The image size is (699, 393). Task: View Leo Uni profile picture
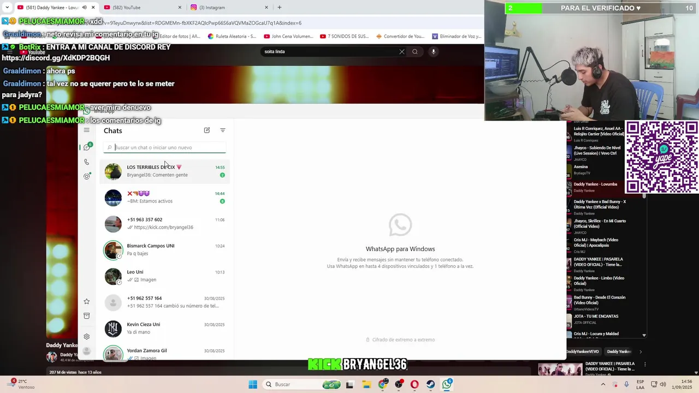[113, 276]
